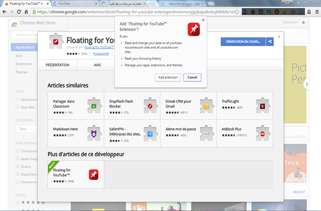321x211 pixels.
Task: Close the YouTube browser tab
Action: click(96, 4)
